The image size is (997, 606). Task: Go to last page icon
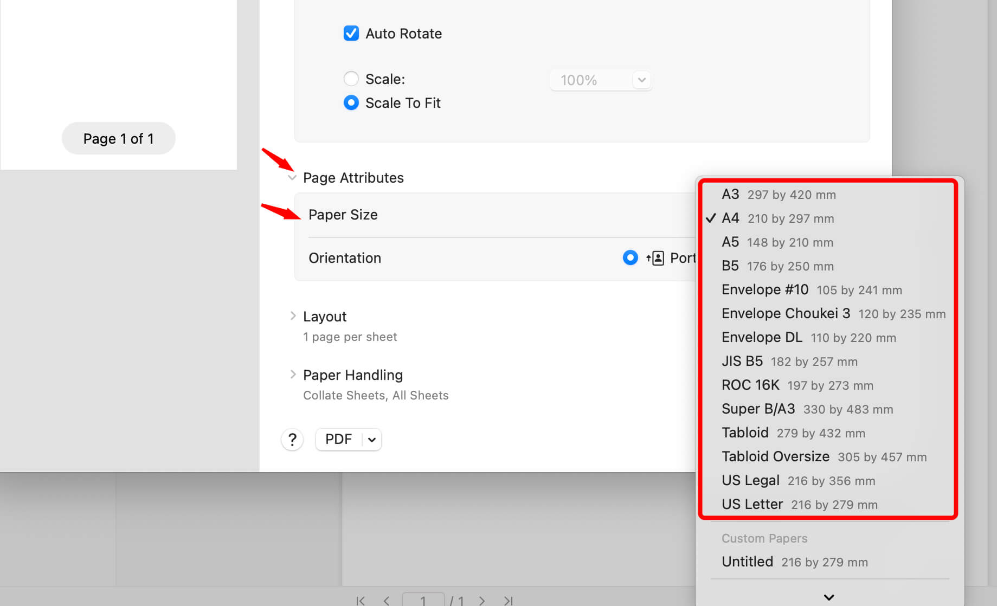pos(508,601)
